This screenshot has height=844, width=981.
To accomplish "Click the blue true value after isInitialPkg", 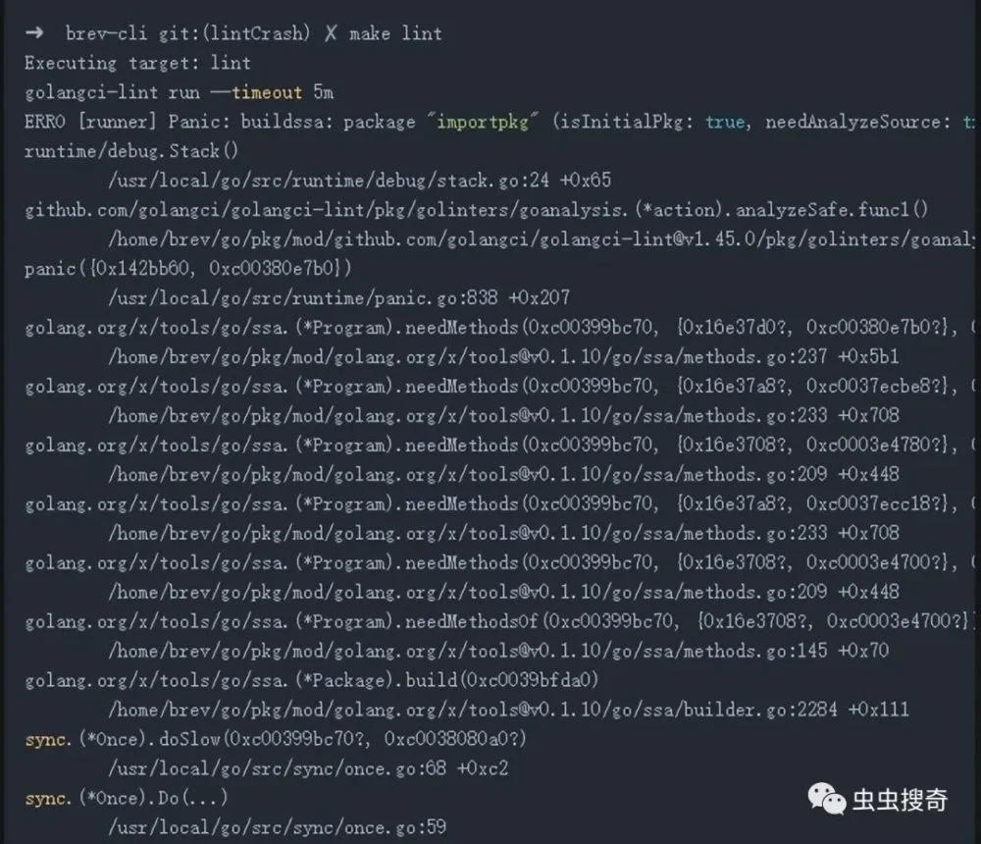I will (x=725, y=122).
